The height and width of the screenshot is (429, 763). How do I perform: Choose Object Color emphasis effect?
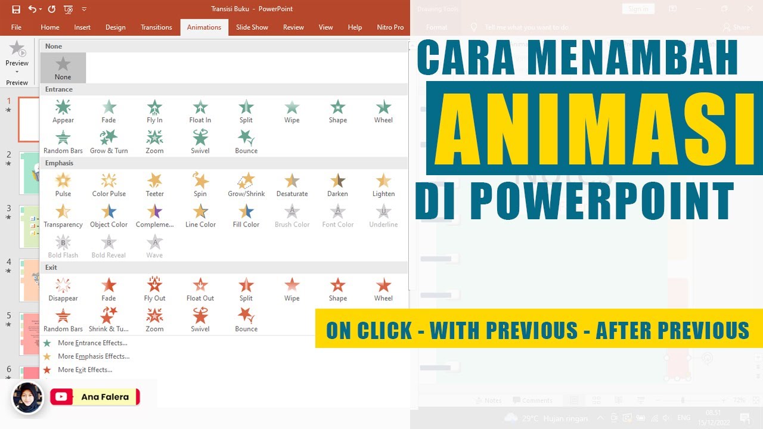[x=108, y=216]
